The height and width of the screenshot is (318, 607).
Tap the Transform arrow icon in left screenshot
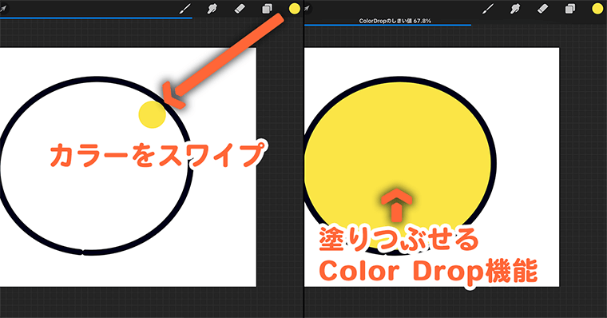2,9
